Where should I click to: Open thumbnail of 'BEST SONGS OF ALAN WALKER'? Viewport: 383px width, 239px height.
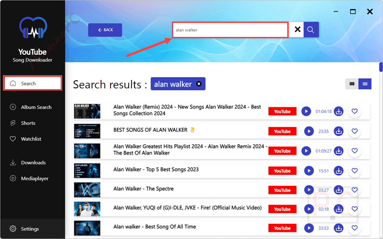pos(87,131)
